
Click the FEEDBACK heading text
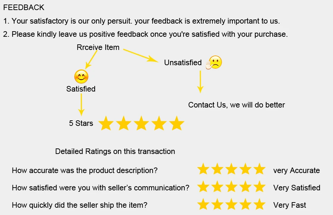24,7
